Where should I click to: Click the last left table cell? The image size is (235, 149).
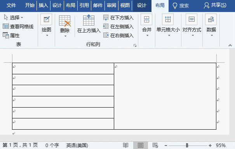pos(63,124)
